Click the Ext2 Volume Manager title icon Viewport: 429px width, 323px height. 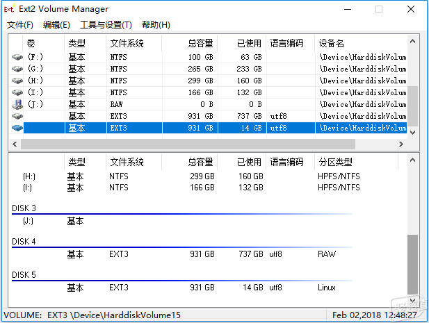[9, 9]
